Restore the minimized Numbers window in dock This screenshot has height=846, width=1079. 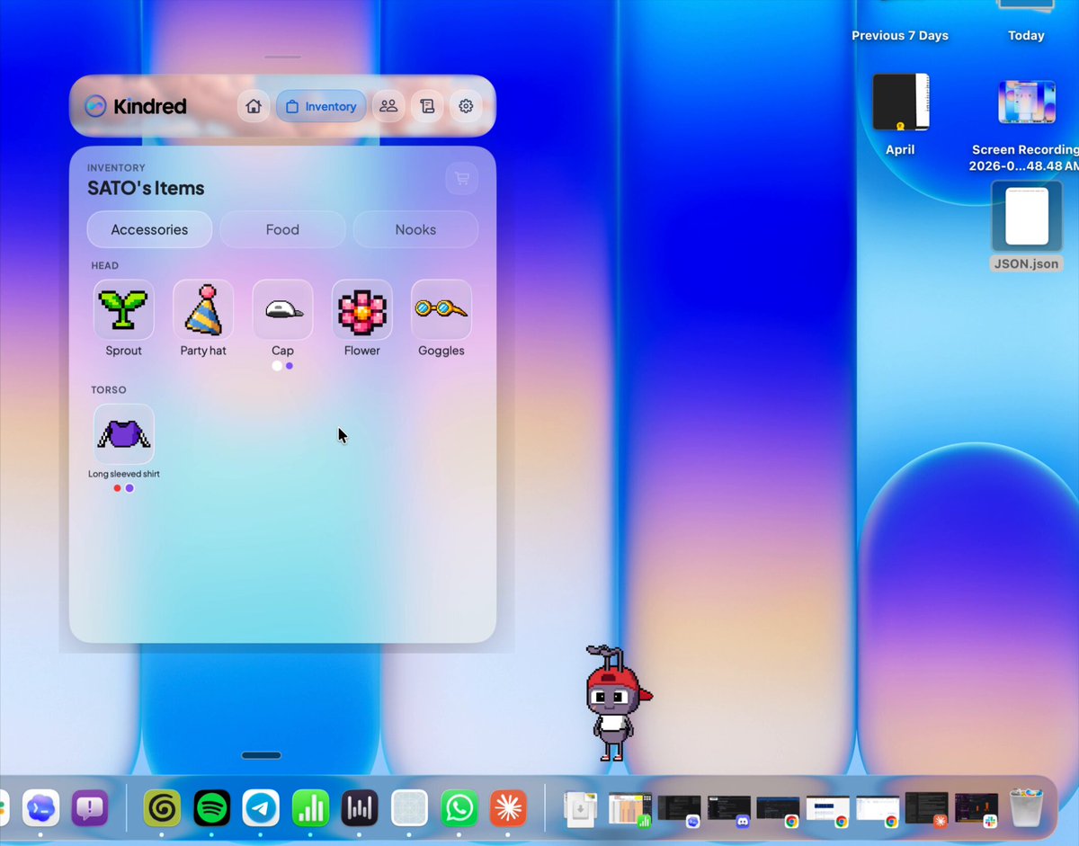pos(629,809)
